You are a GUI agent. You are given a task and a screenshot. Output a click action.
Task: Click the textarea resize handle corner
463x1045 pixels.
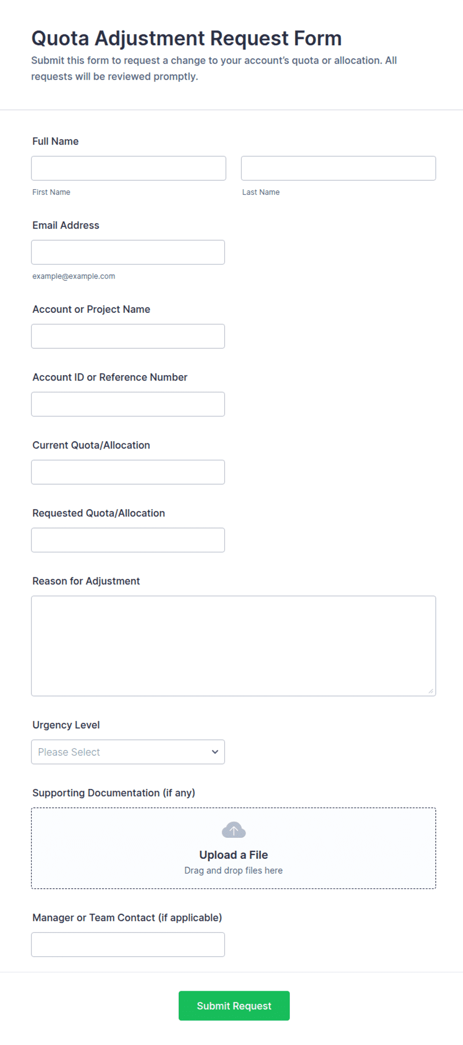[431, 691]
